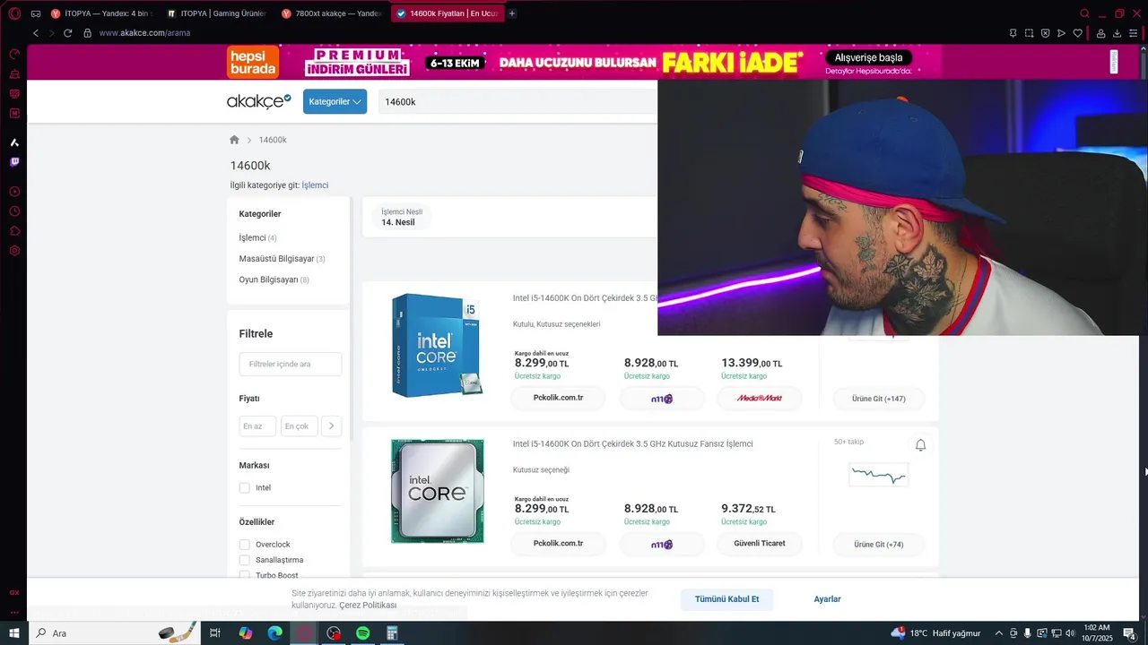Open the Çerez Politikası link

[x=368, y=606]
